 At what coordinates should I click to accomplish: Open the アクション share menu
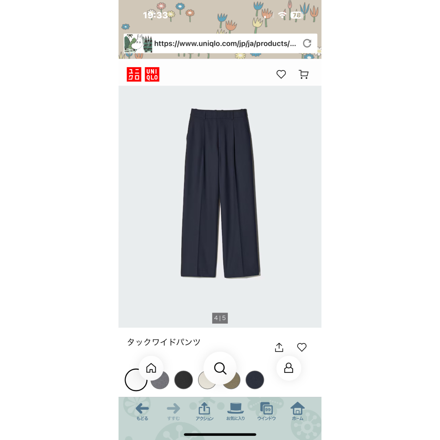(x=204, y=411)
